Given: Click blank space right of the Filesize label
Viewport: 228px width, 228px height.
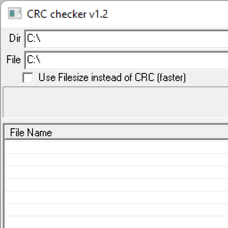Looking at the screenshot, I should pyautogui.click(x=207, y=78).
